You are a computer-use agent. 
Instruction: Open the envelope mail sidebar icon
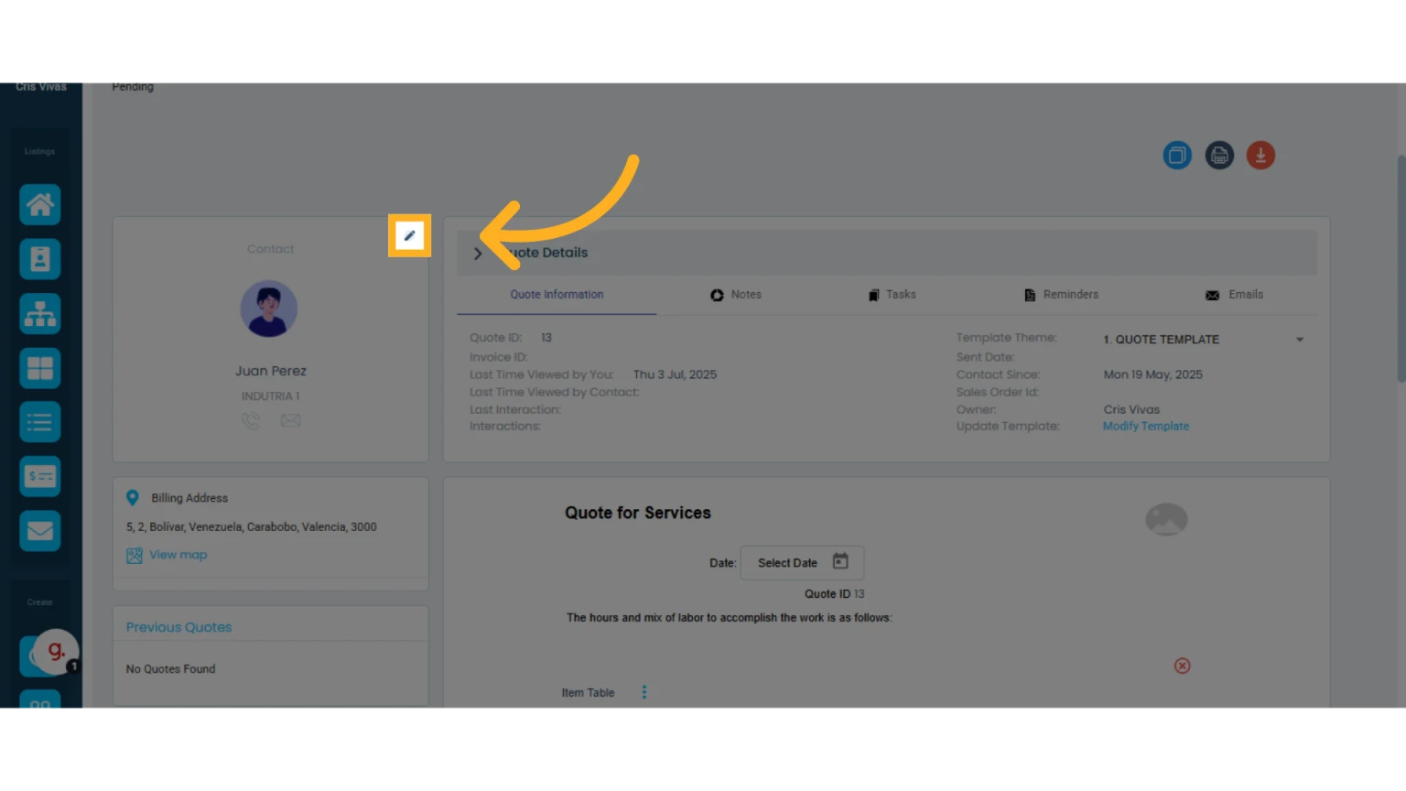pyautogui.click(x=40, y=531)
